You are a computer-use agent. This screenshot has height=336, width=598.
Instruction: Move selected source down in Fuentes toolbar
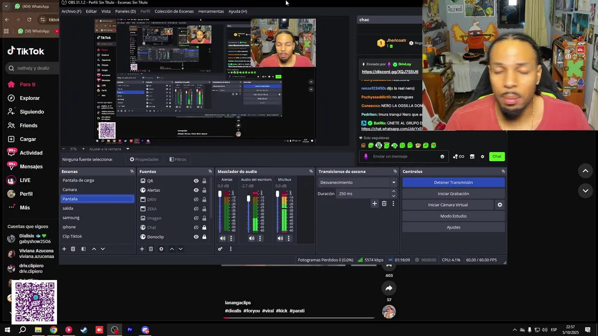pos(180,249)
